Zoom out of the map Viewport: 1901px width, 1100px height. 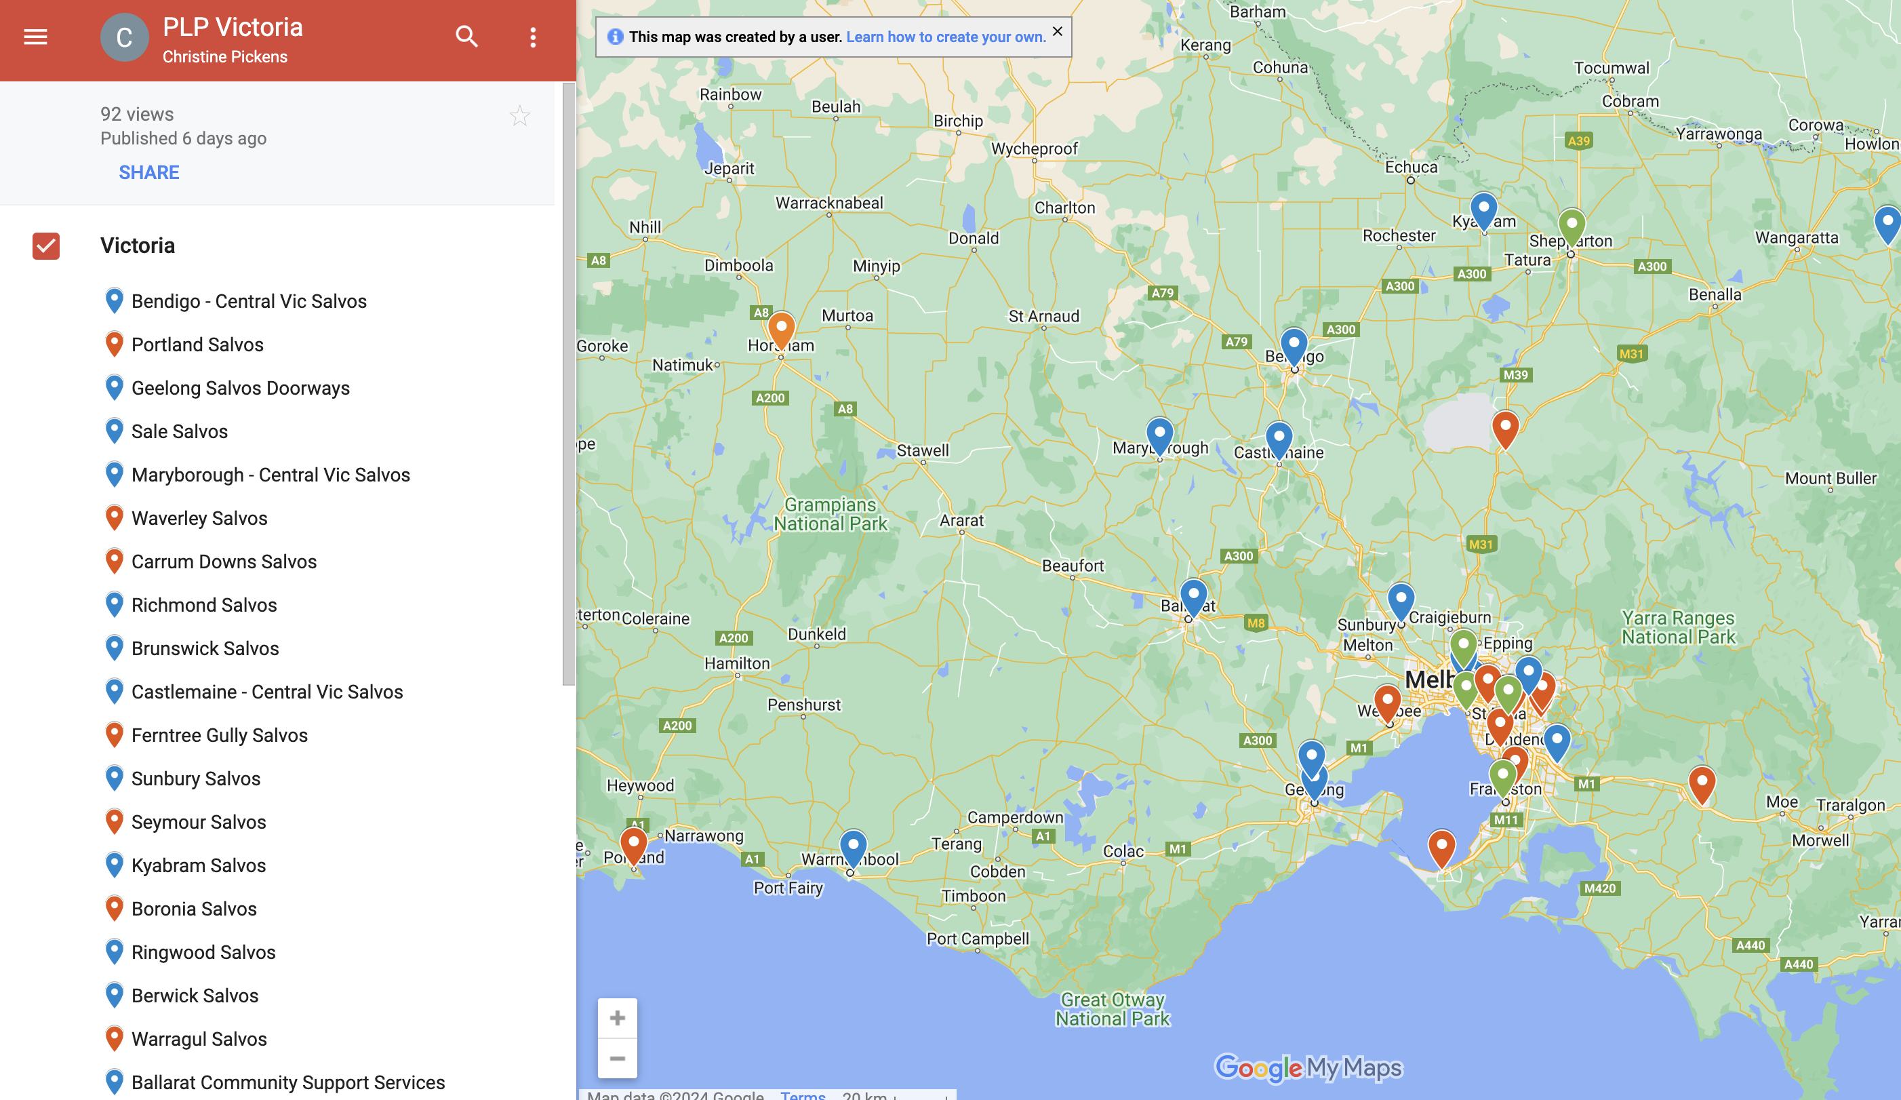click(x=617, y=1059)
